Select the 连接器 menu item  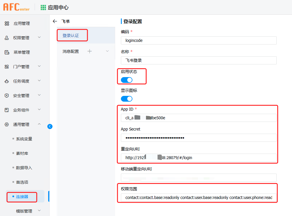pyautogui.click(x=22, y=197)
